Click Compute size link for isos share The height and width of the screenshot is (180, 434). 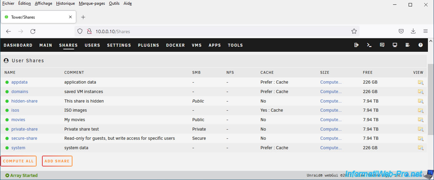click(331, 110)
